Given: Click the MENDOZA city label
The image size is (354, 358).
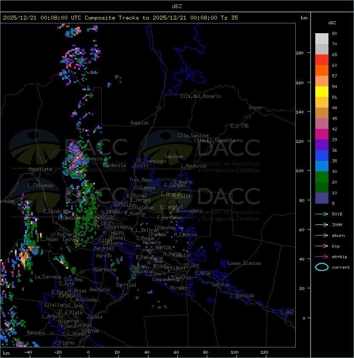Looking at the screenshot, I should coord(103,217).
